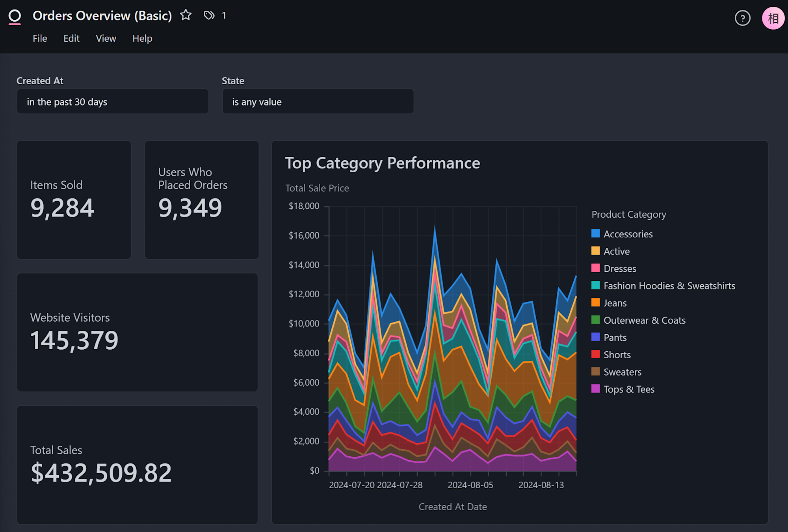Toggle Accessories series in the legend
This screenshot has width=788, height=532.
pyautogui.click(x=622, y=234)
